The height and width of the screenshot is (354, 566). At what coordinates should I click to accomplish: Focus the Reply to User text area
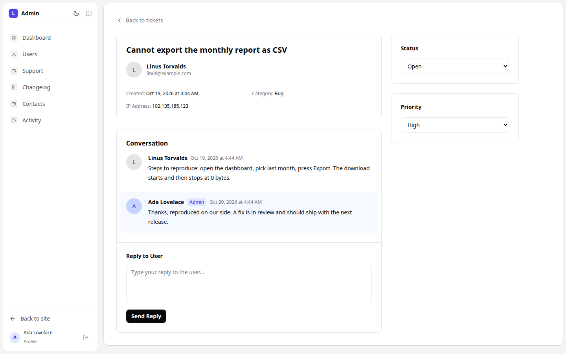(x=249, y=284)
